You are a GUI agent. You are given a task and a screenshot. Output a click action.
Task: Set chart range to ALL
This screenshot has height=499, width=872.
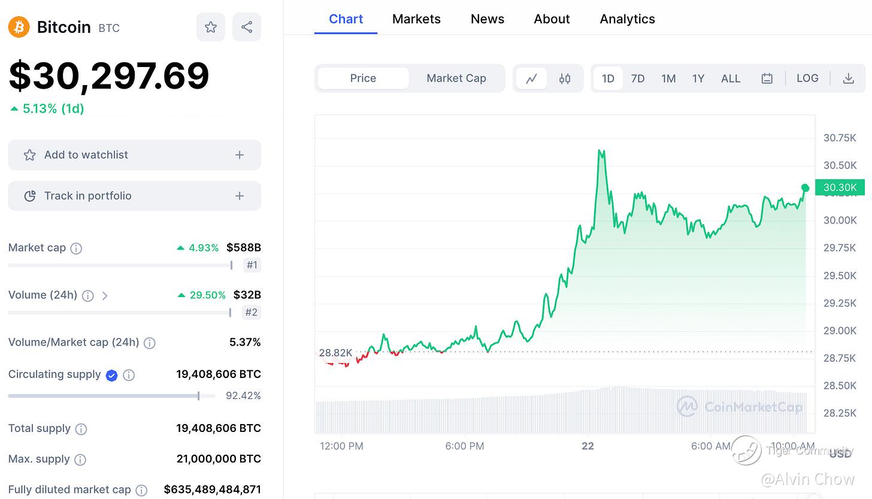(x=731, y=78)
